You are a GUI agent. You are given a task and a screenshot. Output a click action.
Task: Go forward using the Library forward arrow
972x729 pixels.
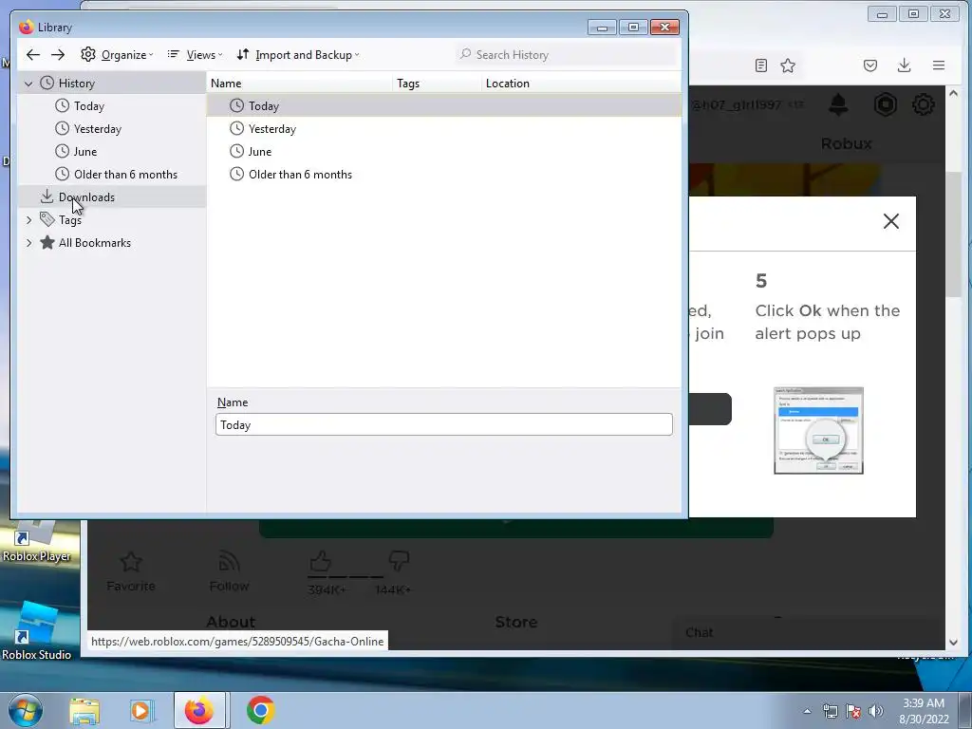tap(58, 54)
